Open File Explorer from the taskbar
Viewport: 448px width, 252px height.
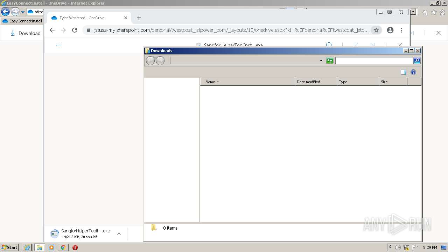tap(39, 247)
